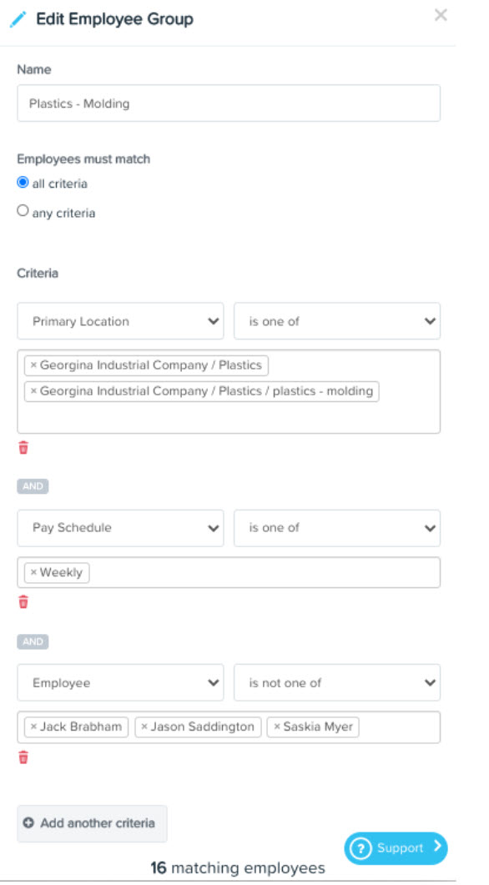This screenshot has width=489, height=885.
Task: Open the Support chat widget
Action: click(x=396, y=847)
